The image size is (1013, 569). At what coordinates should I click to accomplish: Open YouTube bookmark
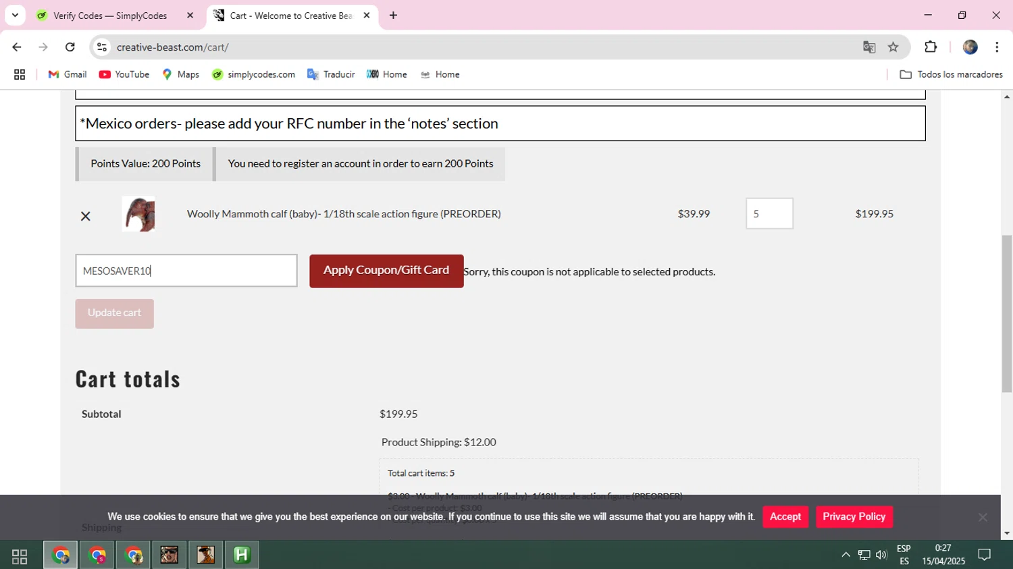point(124,74)
